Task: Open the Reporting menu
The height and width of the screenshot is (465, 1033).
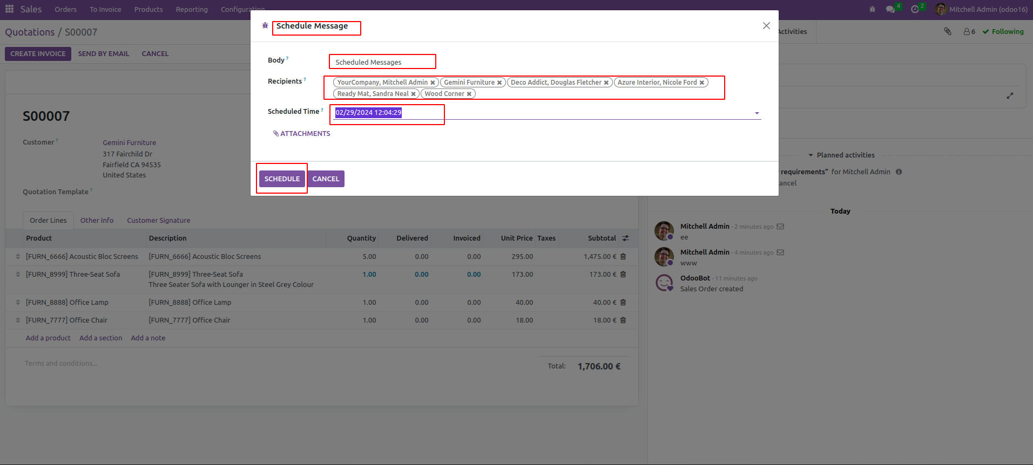Action: coord(192,9)
